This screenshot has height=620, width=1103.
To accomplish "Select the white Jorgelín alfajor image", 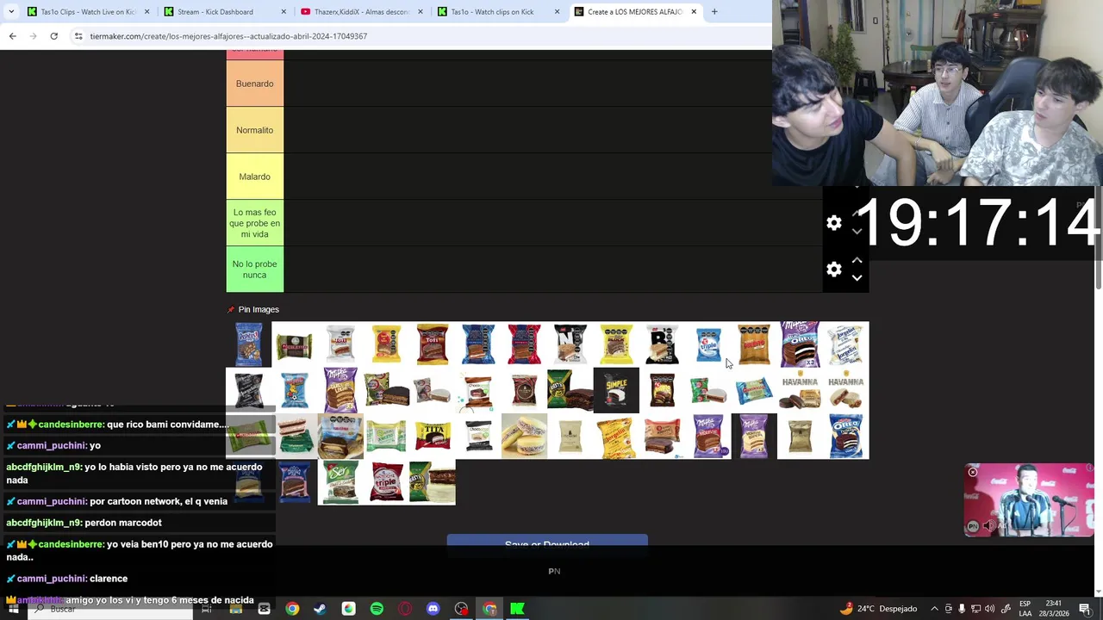I will pos(846,344).
